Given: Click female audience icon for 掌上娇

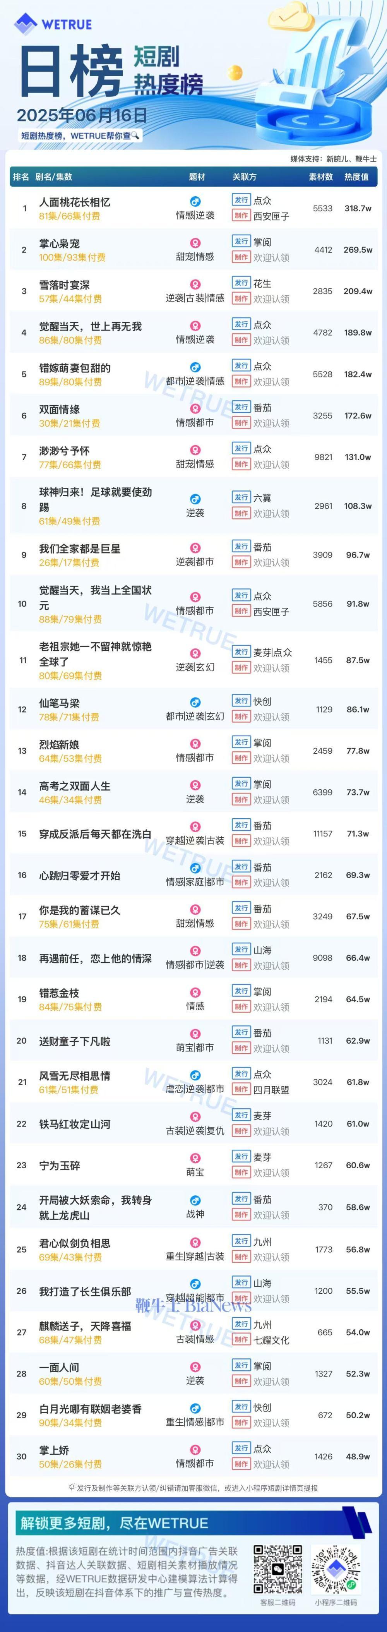Looking at the screenshot, I should (x=195, y=1450).
